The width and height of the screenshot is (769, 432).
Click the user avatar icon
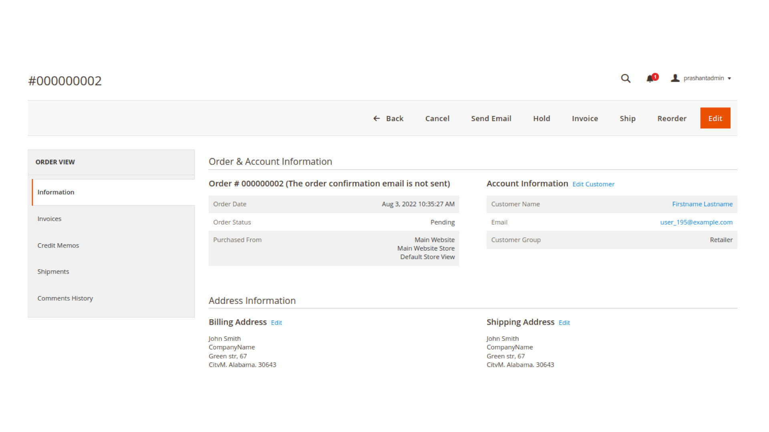(x=675, y=78)
